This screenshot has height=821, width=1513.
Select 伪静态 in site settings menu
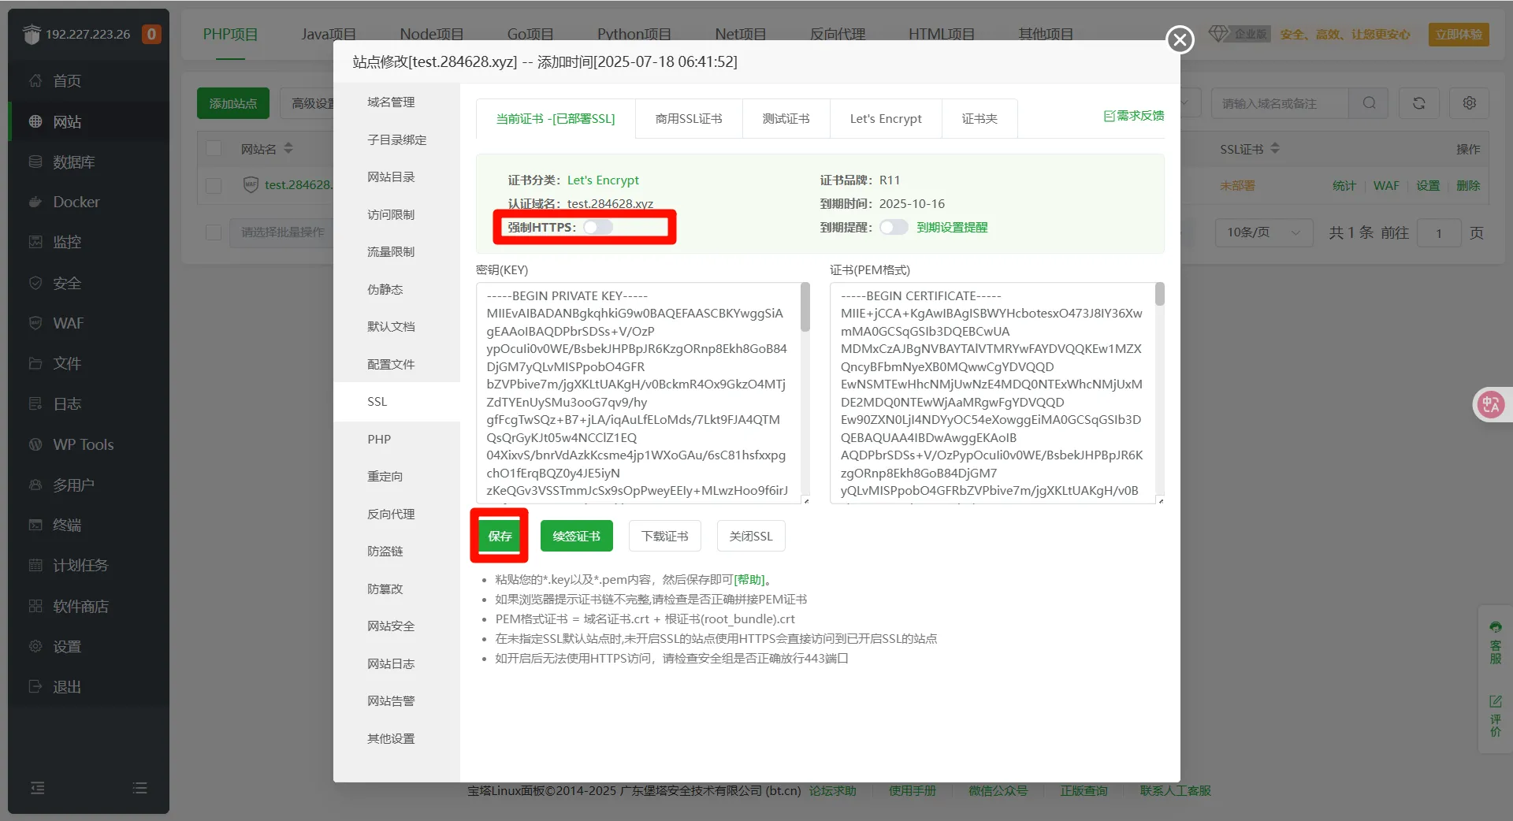(385, 289)
